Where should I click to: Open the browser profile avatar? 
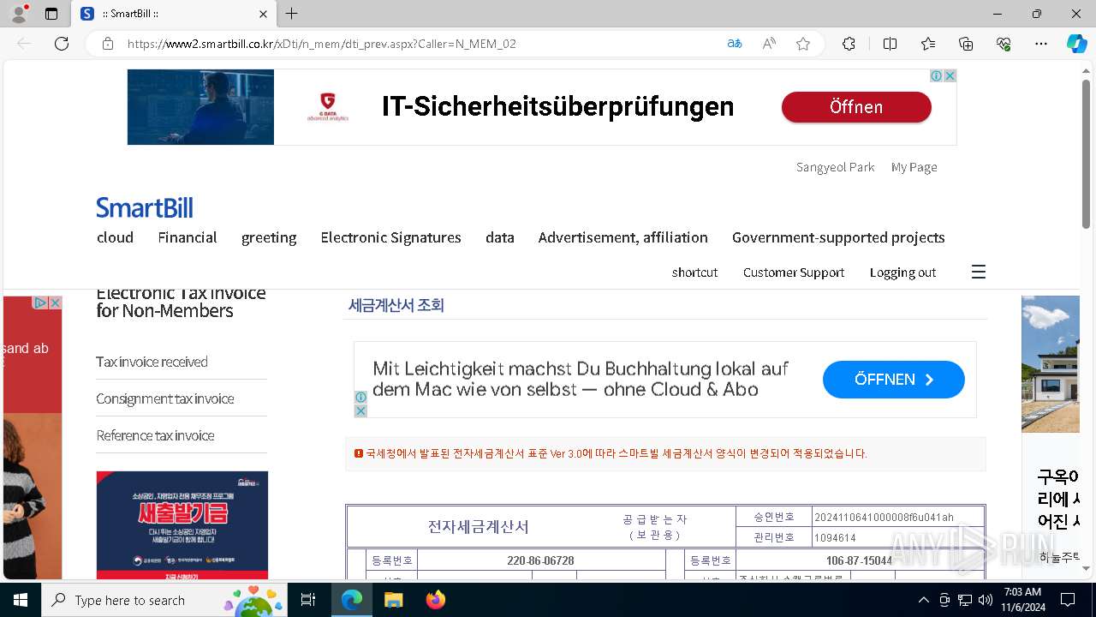coord(19,14)
